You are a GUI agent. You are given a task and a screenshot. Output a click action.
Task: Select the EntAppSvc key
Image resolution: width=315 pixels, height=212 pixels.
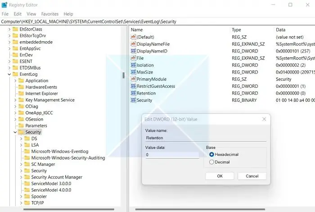pos(30,48)
